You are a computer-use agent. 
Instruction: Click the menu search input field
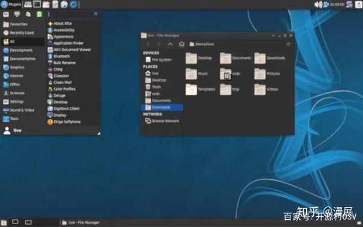tap(73, 14)
